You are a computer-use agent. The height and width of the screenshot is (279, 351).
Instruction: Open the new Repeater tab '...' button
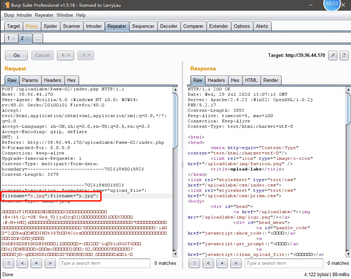pos(37,38)
